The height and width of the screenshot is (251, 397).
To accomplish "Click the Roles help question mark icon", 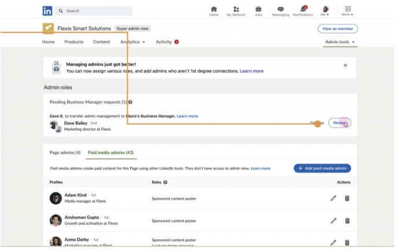I will [x=166, y=182].
